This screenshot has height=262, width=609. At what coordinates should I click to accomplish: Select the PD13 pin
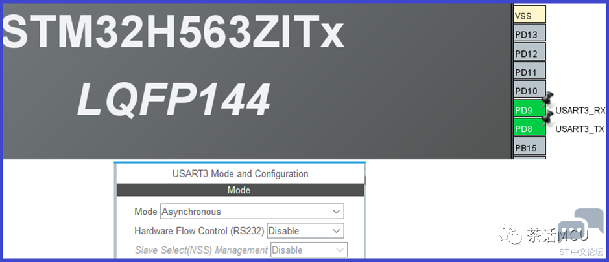pos(529,33)
